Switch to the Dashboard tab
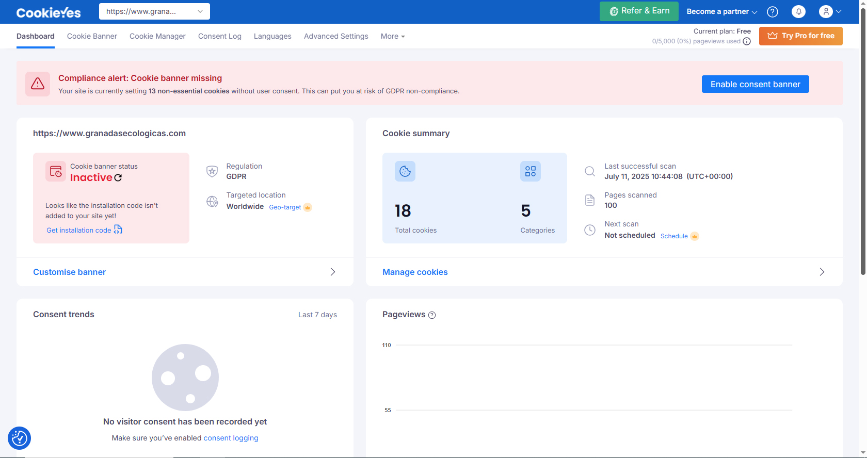The height and width of the screenshot is (458, 867). (36, 36)
